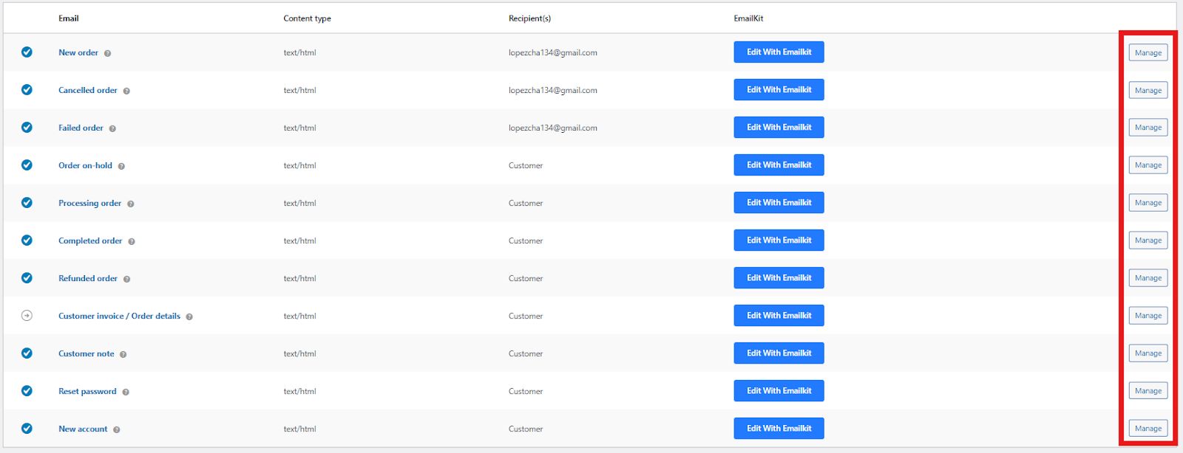
Task: Click the Content type column header
Action: pos(307,18)
